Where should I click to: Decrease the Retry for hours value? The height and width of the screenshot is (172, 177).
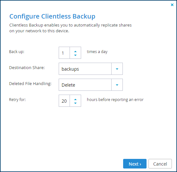click(75, 103)
